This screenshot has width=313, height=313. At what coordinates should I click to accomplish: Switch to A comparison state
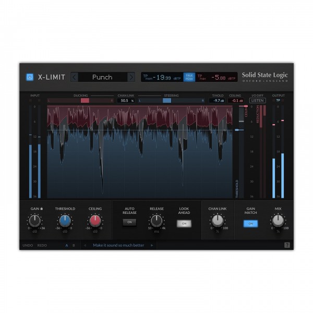67,245
